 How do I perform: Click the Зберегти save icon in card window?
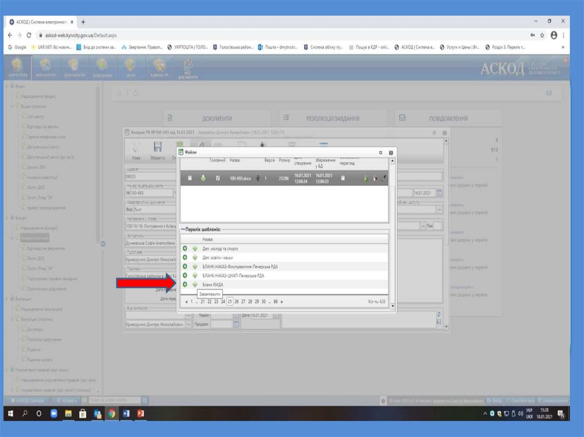click(157, 150)
